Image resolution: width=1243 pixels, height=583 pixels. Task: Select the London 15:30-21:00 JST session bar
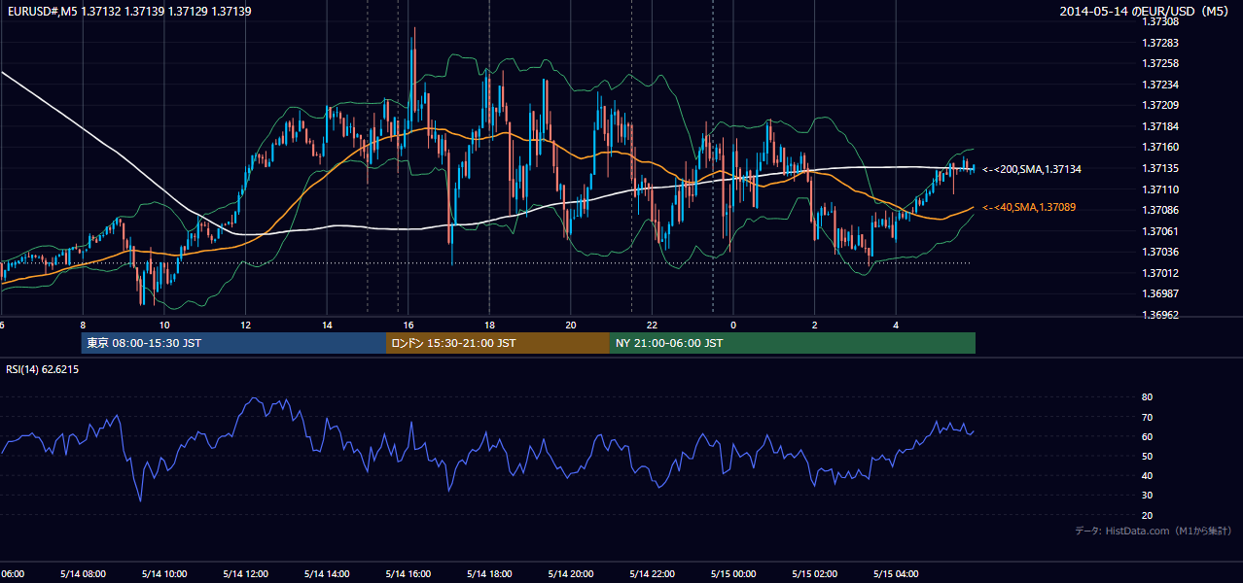tap(497, 343)
